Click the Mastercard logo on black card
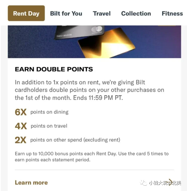The image size is (187, 191). [97, 29]
